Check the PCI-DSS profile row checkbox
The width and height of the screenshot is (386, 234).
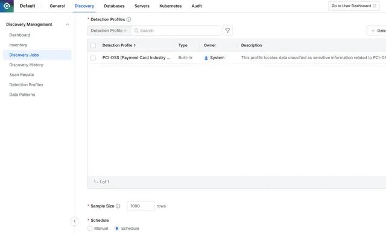93,58
